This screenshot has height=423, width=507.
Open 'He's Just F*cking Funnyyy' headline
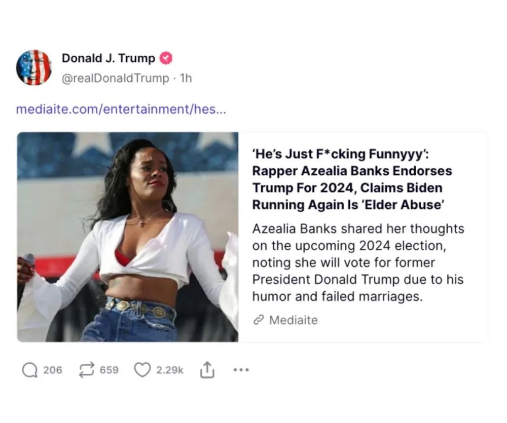(352, 179)
